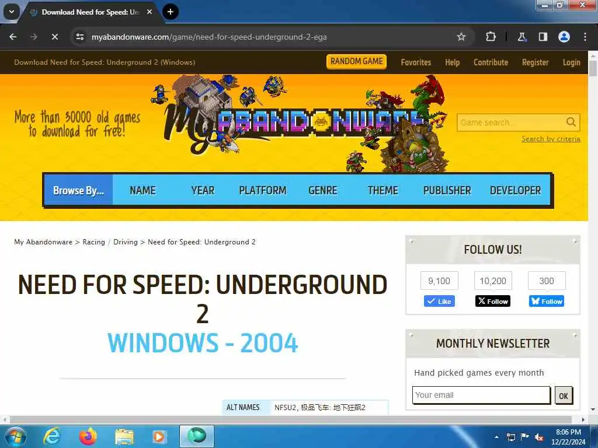Bookmark this page with star icon
598x448 pixels.
point(461,37)
